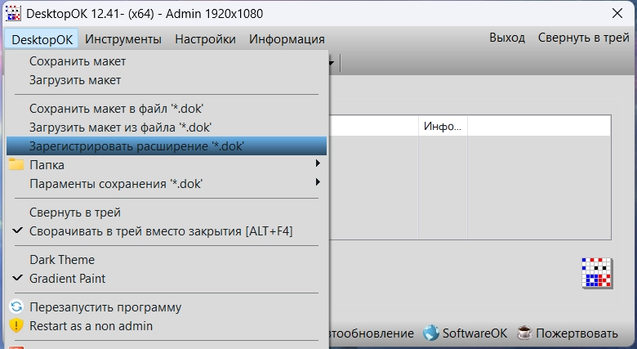Click Свернуть в трей in the menu bar
Image resolution: width=637 pixels, height=349 pixels.
pos(583,38)
